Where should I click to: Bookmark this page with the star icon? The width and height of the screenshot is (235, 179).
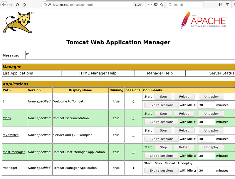162,5
